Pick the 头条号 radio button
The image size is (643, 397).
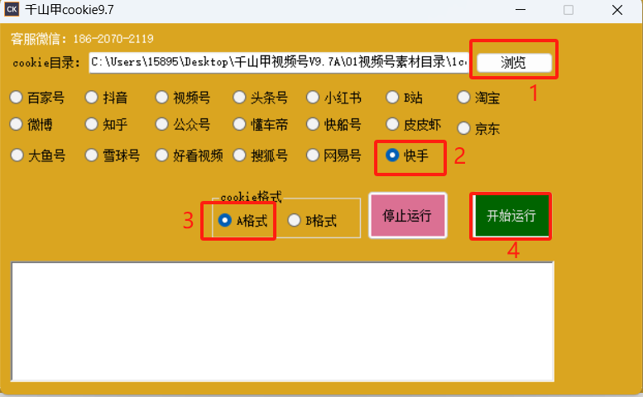[240, 98]
